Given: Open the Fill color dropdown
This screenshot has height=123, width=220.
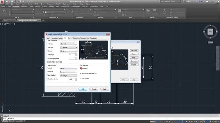Looking at the screenshot, I should pyautogui.click(x=69, y=51).
